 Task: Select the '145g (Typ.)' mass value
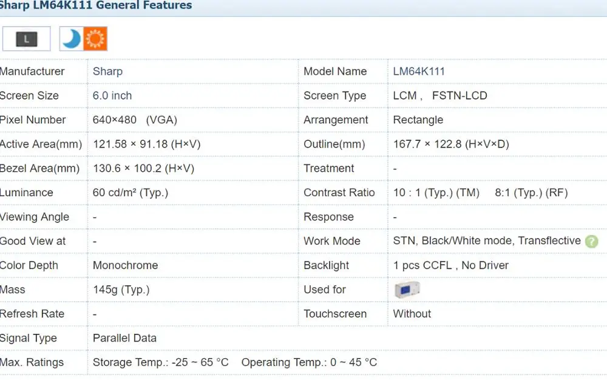click(x=121, y=290)
